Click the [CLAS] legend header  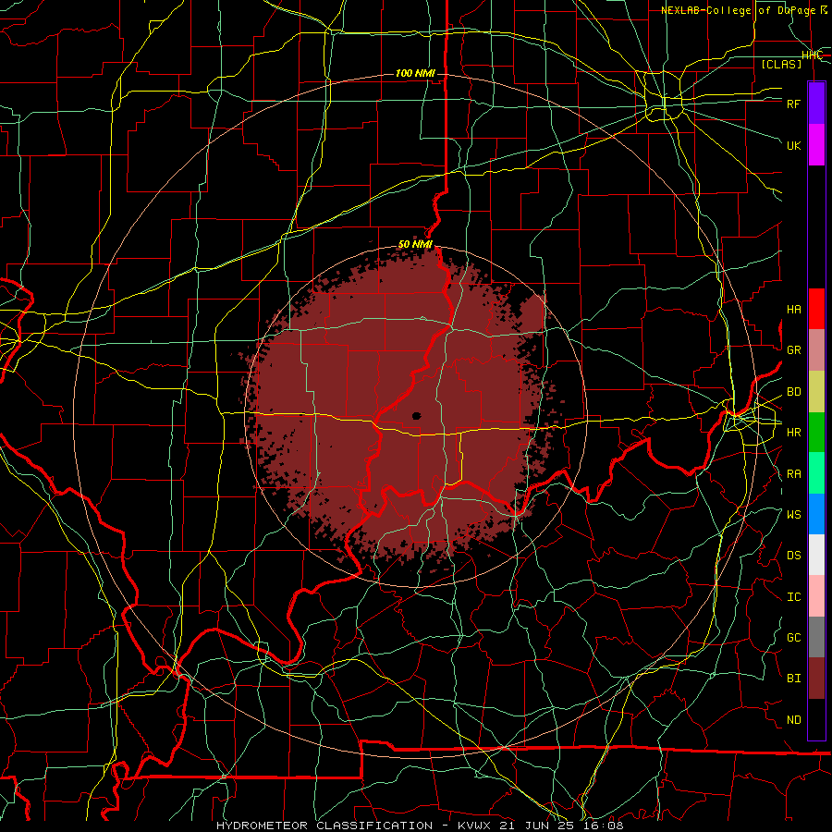(x=781, y=65)
